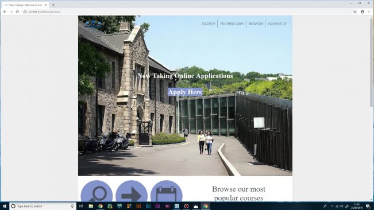Open Adobe Photoshop from taskbar

tap(148, 206)
